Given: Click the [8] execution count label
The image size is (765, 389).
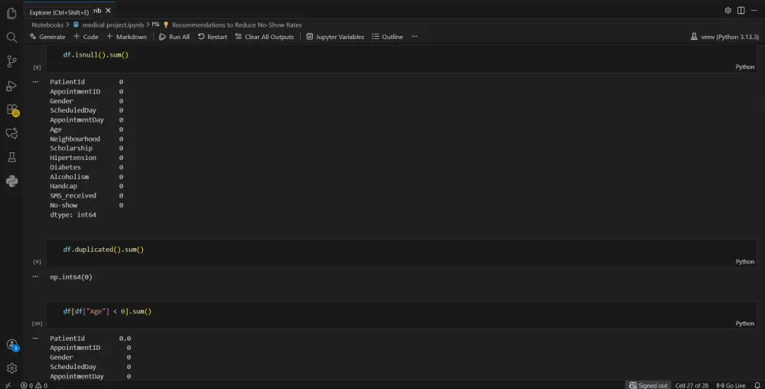Looking at the screenshot, I should [x=37, y=67].
